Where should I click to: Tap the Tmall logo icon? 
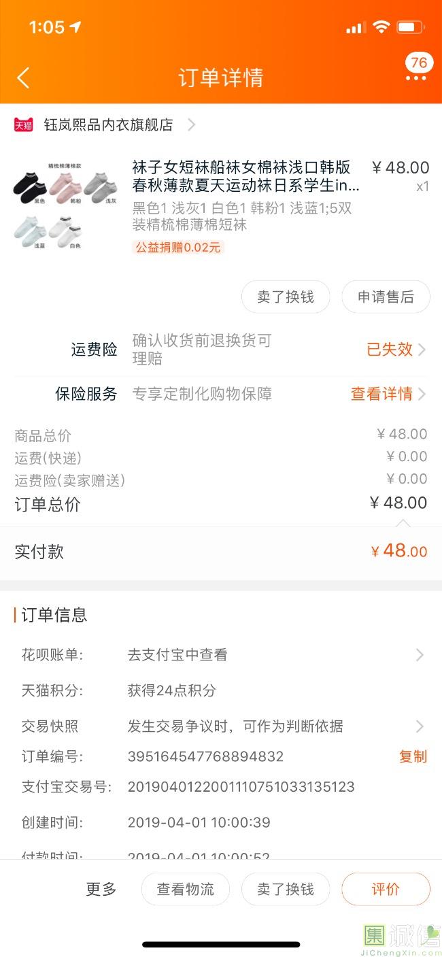click(23, 125)
